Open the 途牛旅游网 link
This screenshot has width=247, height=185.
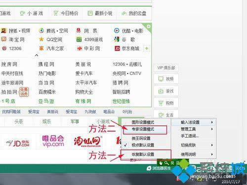[12, 83]
